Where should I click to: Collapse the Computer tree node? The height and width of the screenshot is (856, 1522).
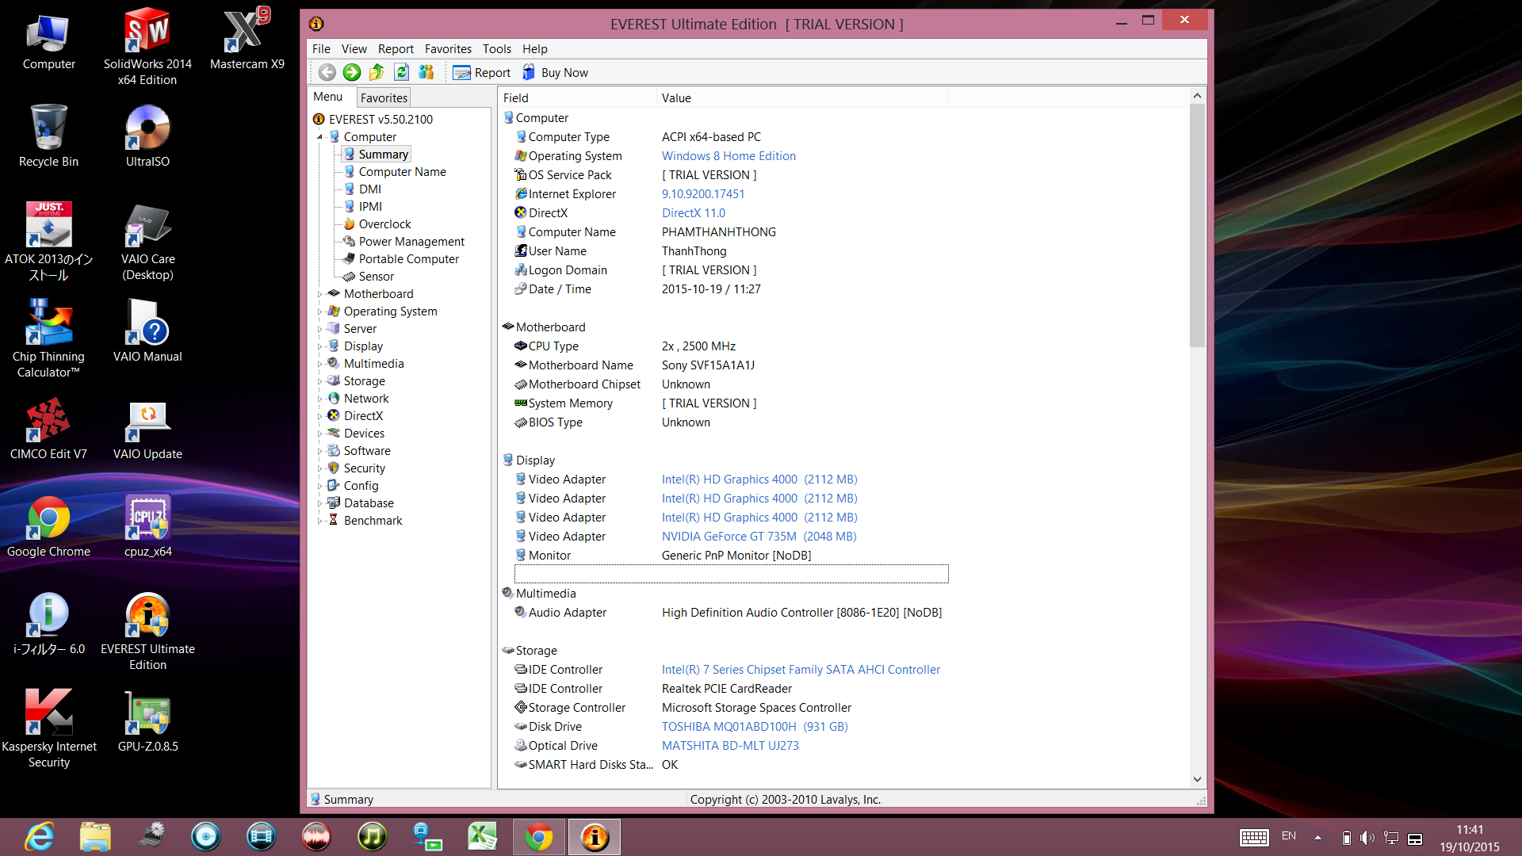[x=320, y=137]
